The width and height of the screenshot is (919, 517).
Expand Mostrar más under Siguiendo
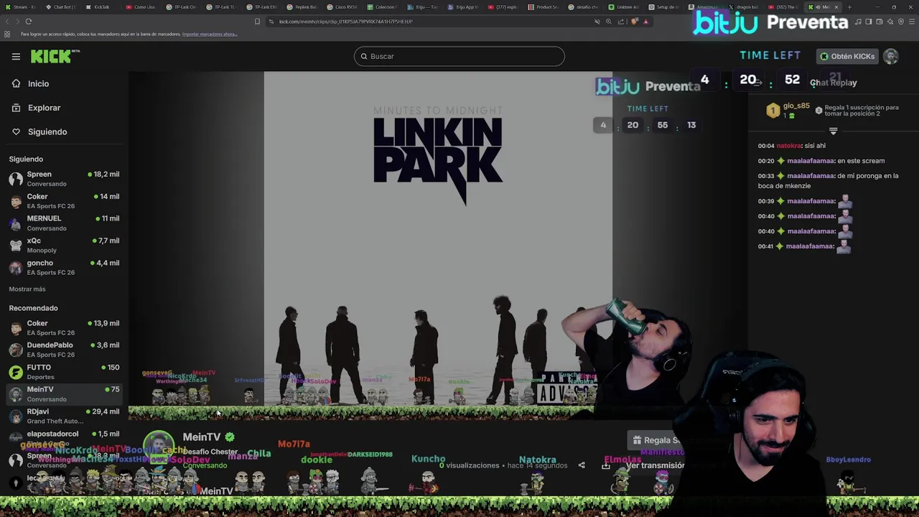[27, 289]
